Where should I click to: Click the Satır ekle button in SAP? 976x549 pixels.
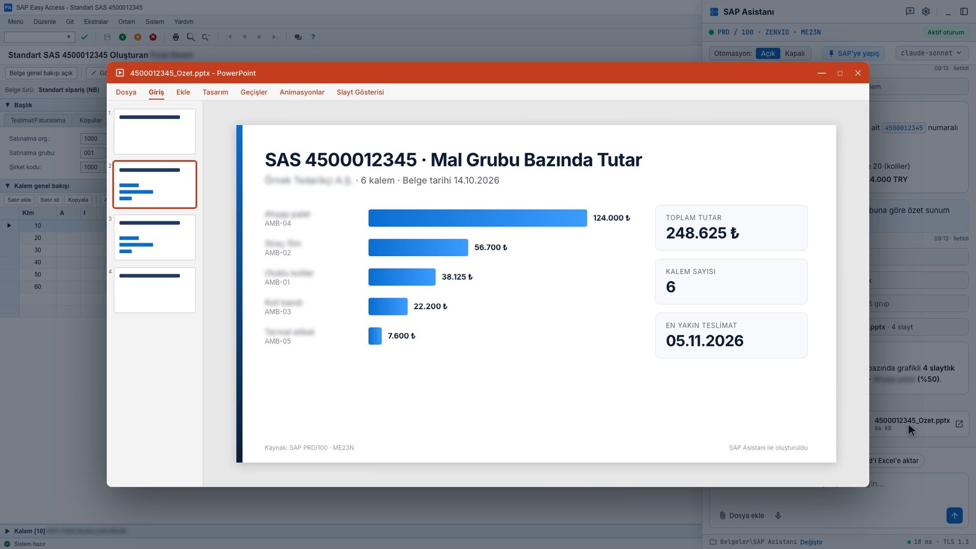(x=19, y=200)
